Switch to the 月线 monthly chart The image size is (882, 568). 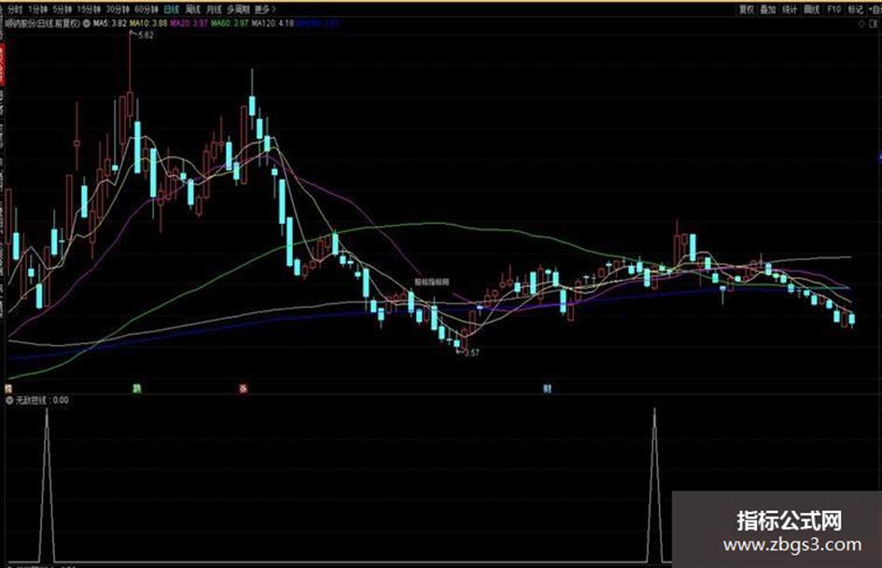pyautogui.click(x=215, y=9)
